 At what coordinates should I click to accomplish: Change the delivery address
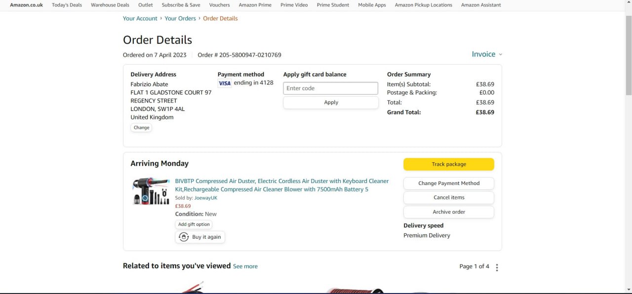click(141, 128)
